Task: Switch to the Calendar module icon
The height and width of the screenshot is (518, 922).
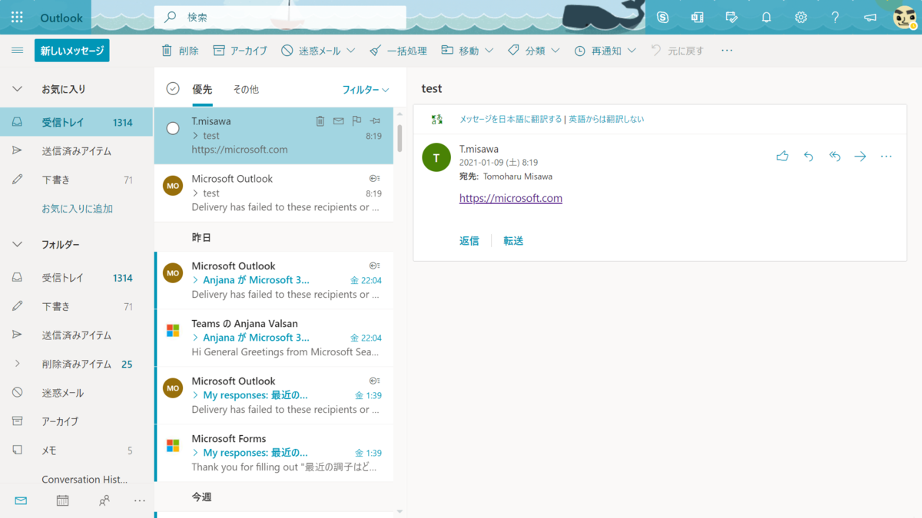Action: point(62,500)
